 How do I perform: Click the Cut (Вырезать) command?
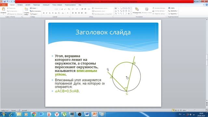point(11,8)
